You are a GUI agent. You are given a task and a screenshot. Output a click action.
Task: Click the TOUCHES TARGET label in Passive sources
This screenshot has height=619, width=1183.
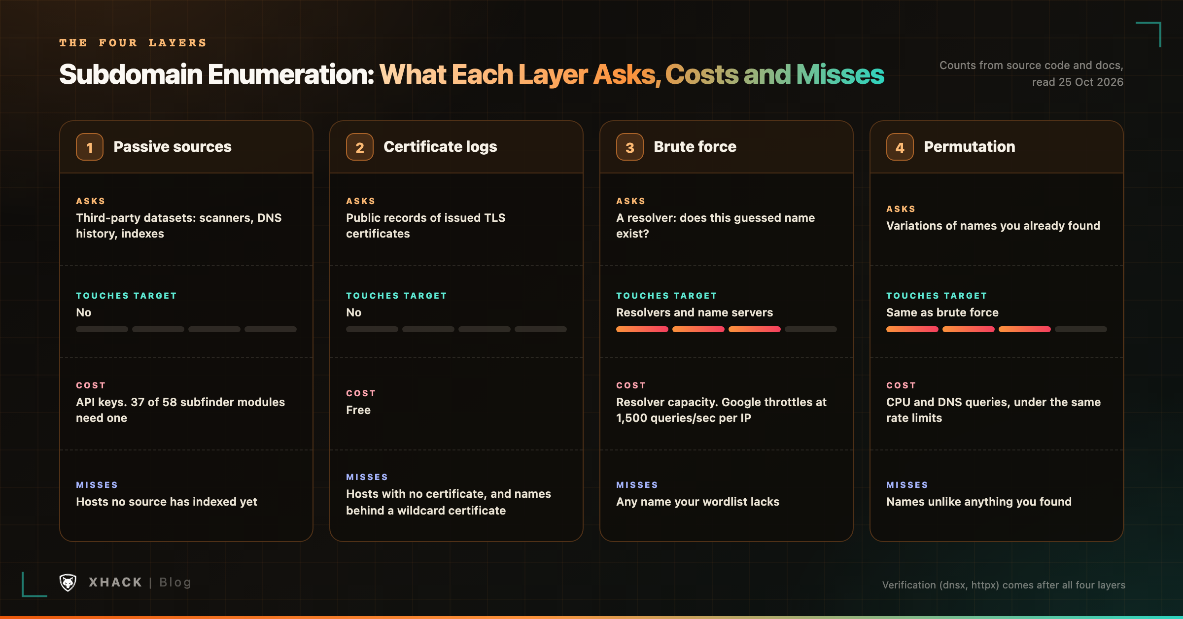point(126,296)
